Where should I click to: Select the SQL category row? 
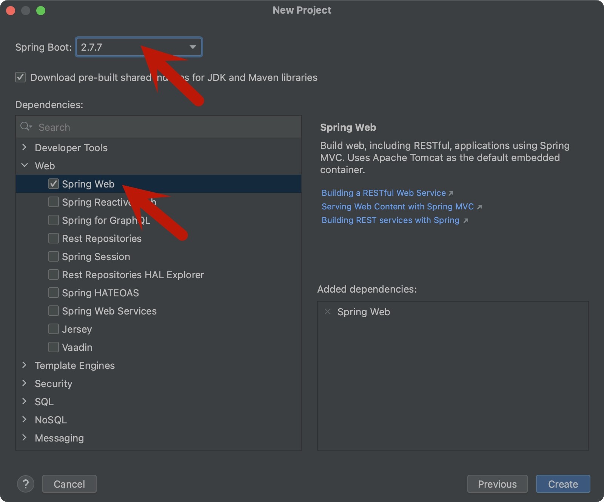pyautogui.click(x=44, y=401)
